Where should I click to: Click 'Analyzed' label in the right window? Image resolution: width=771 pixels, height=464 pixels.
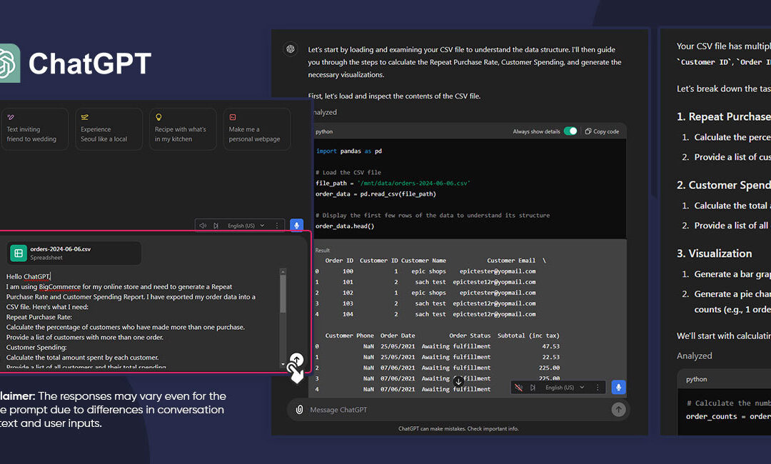point(695,355)
